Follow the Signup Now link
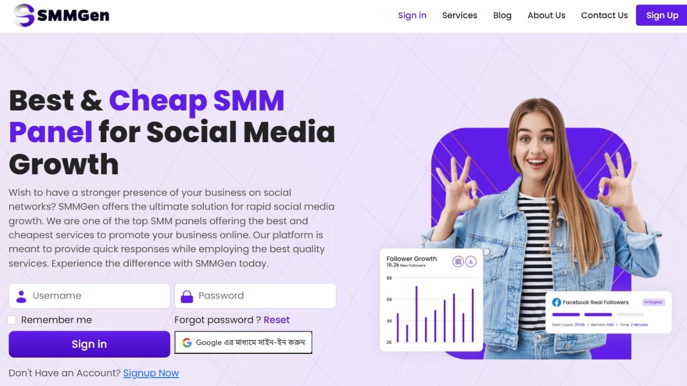 [x=151, y=373]
